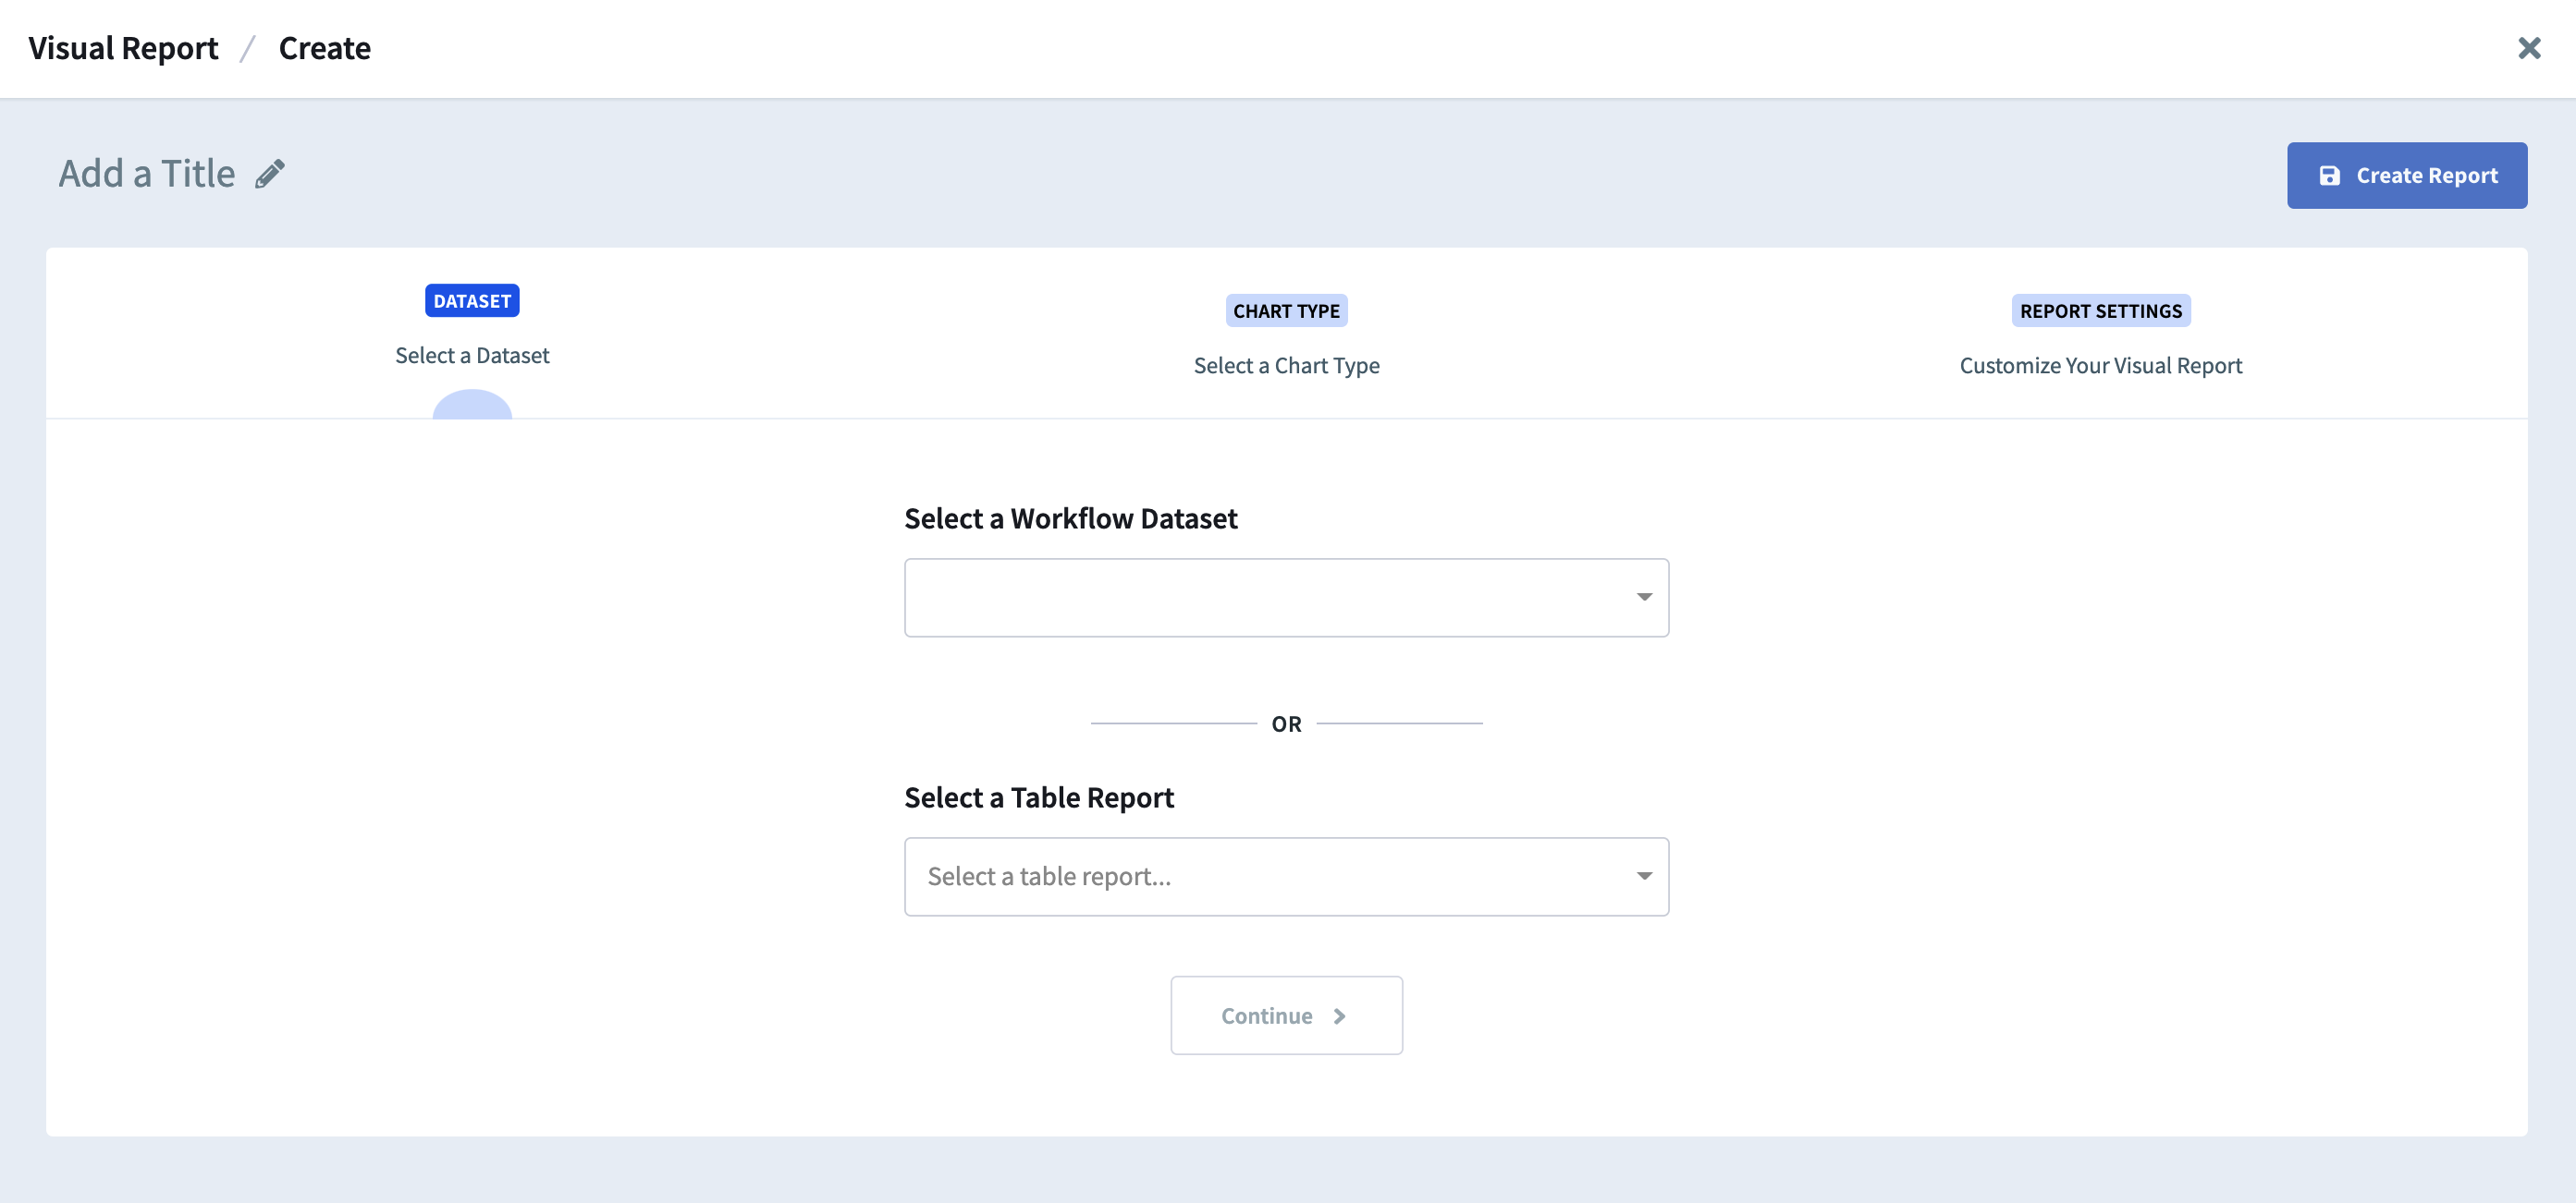Screen dimensions: 2576x1203
Task: Click the pencil icon to edit the title
Action: click(268, 173)
